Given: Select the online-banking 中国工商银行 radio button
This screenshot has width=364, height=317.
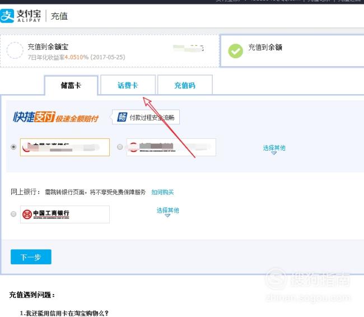Looking at the screenshot, I should pos(13,213).
